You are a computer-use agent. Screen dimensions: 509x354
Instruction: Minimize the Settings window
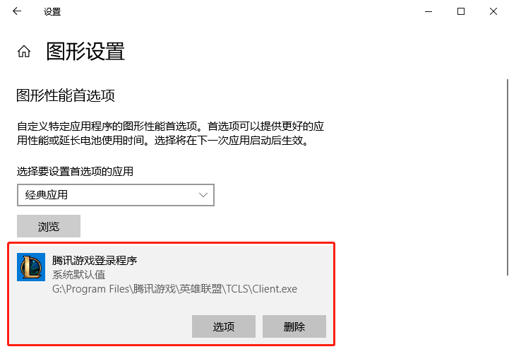tap(429, 11)
